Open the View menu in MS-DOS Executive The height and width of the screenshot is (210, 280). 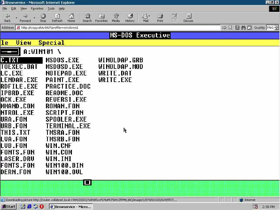point(24,43)
